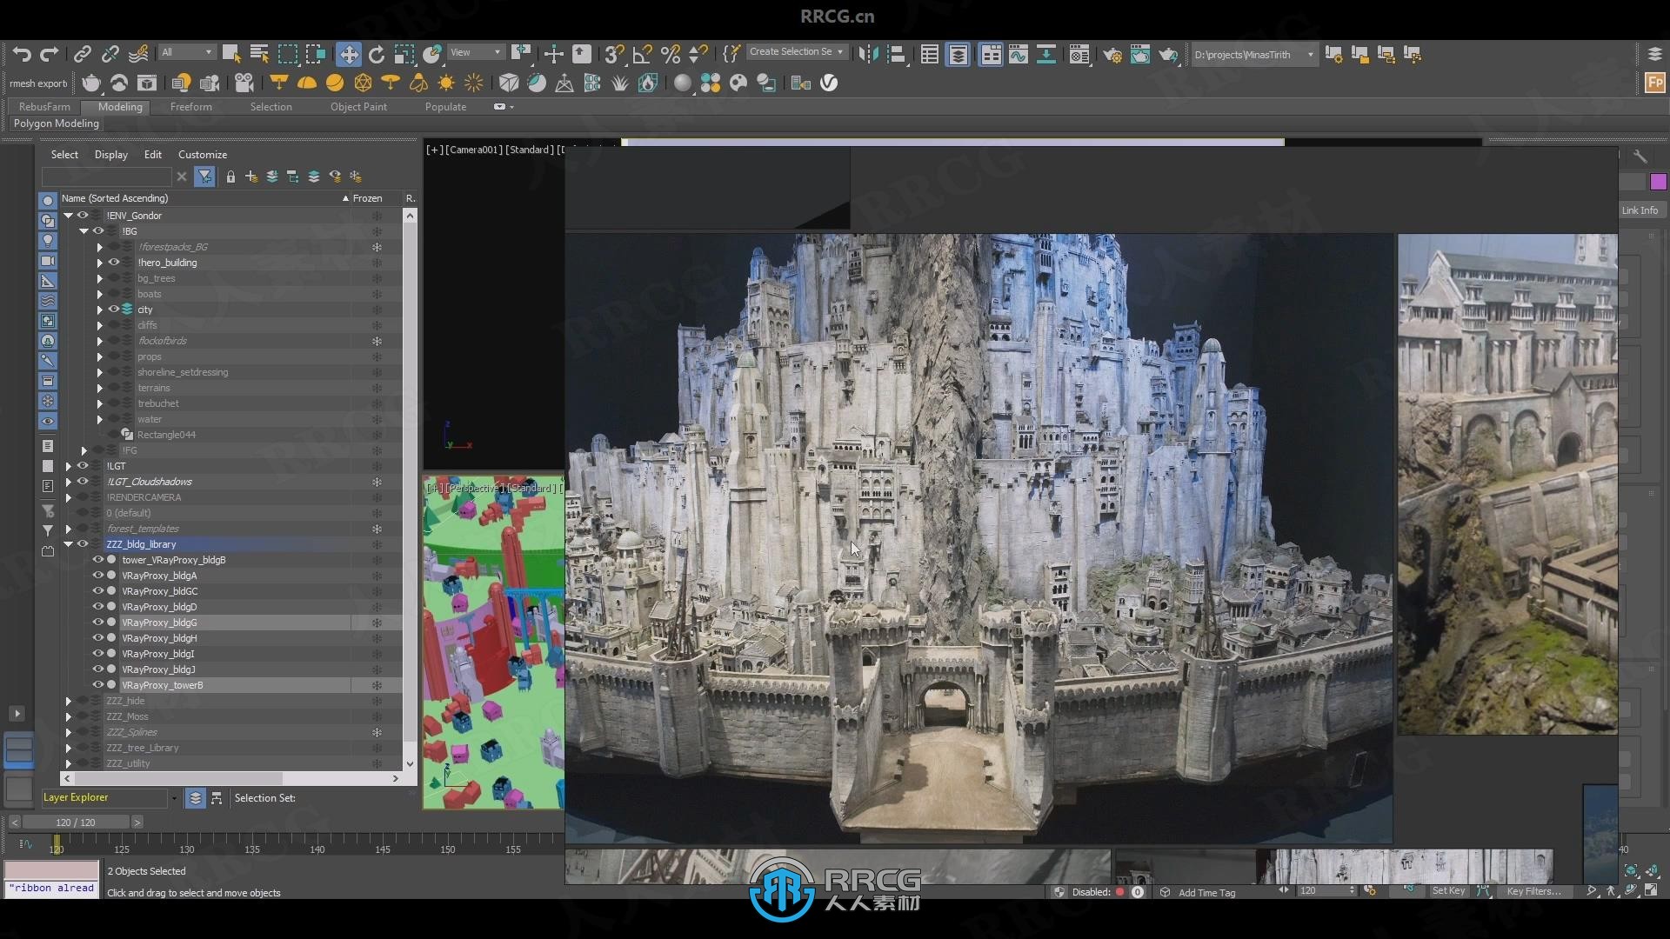Expand the !LGT layer
This screenshot has width=1670, height=939.
click(x=68, y=466)
